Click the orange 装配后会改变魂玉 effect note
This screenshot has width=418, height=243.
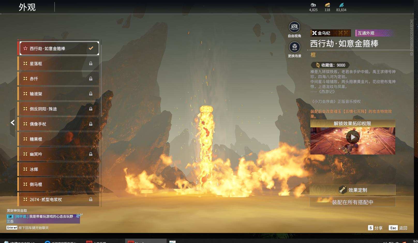[351, 114]
